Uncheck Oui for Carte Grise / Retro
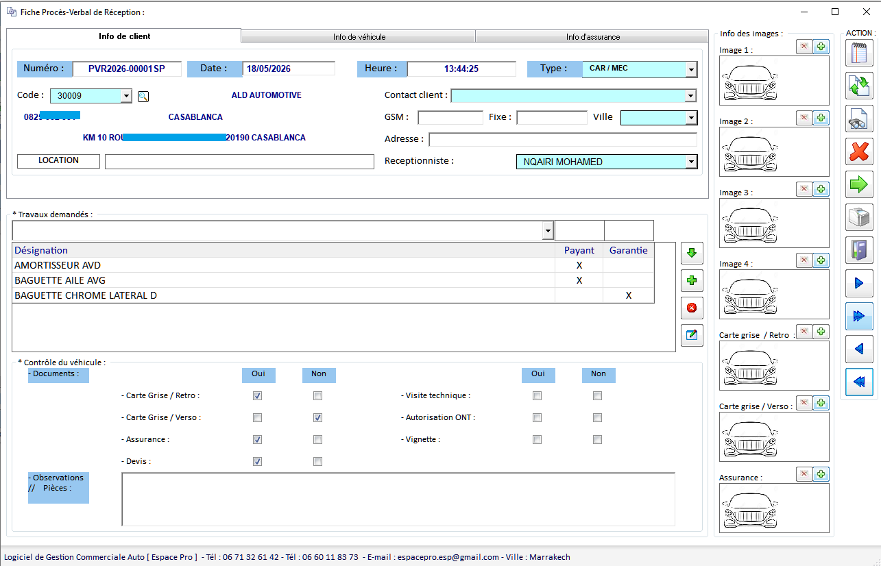 [257, 395]
